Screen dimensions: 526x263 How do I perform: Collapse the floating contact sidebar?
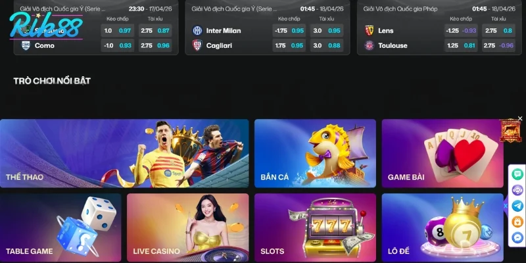pos(506,206)
